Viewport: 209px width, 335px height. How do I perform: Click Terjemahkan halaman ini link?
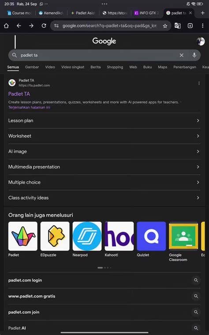pyautogui.click(x=29, y=107)
